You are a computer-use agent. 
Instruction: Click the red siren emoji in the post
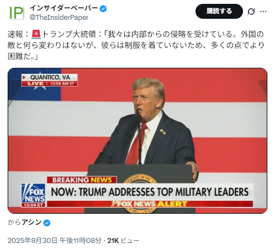[36, 34]
